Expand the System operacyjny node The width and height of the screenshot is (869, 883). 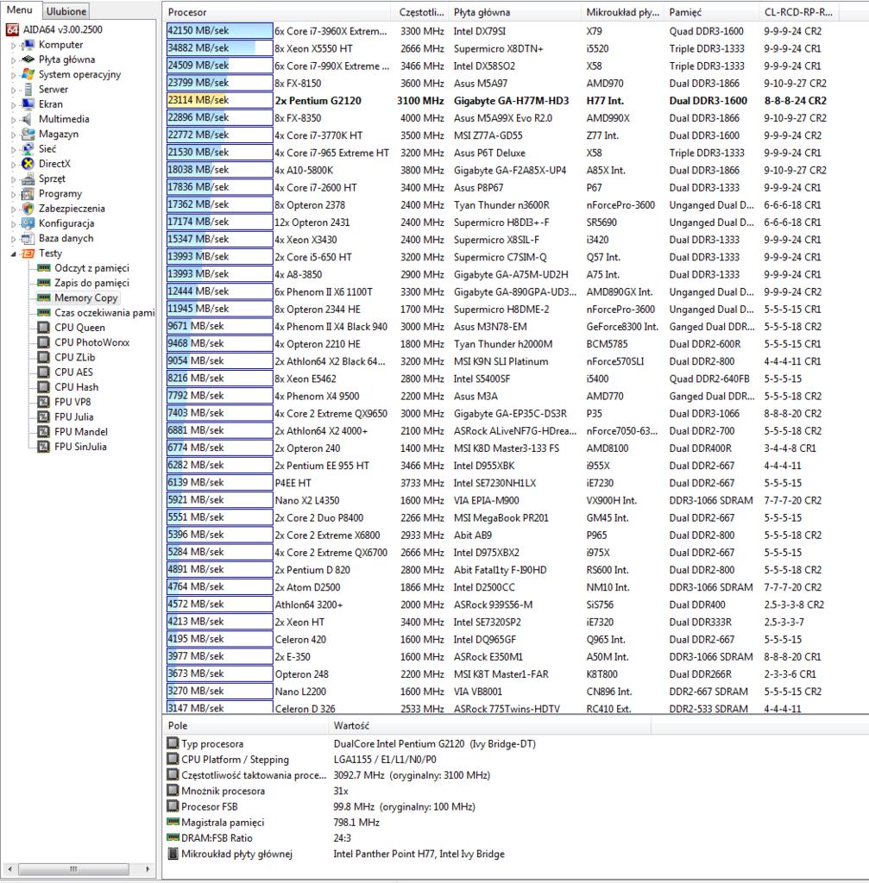coord(14,75)
